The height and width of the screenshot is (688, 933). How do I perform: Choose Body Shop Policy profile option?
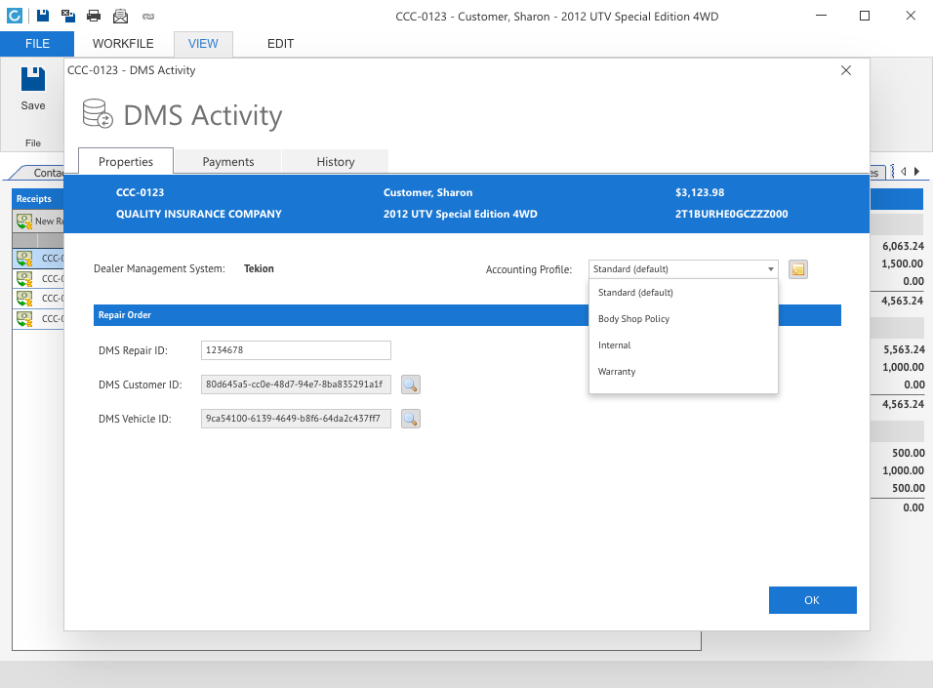683,319
